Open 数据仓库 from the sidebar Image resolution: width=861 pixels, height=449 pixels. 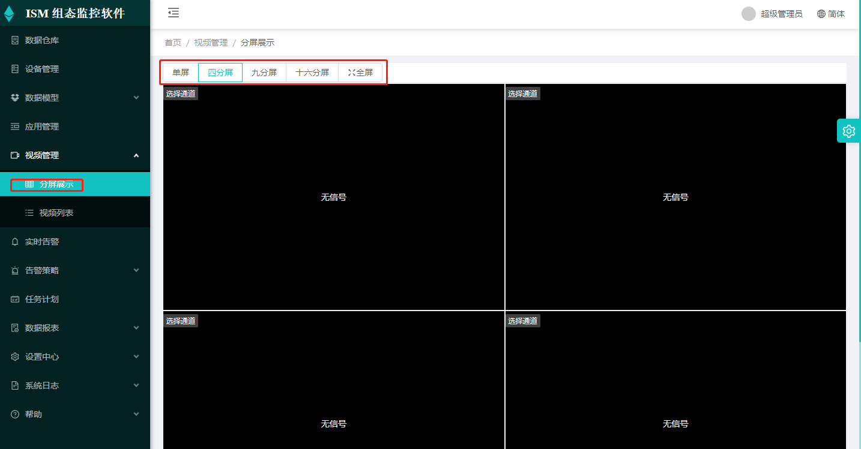click(x=42, y=40)
